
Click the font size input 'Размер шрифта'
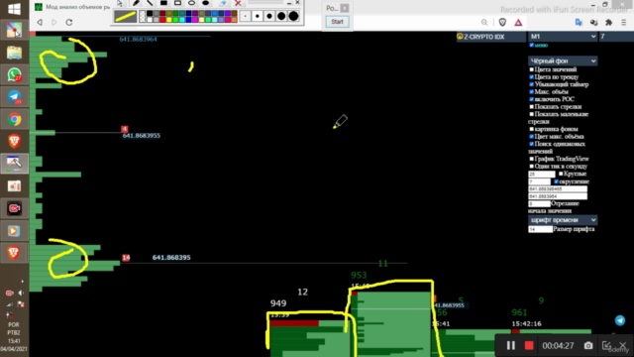click(x=540, y=229)
